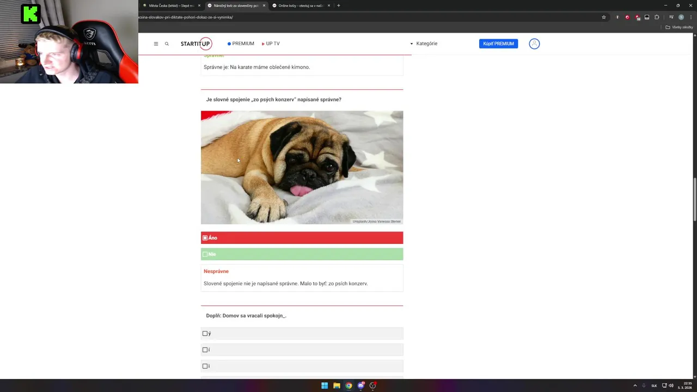Go to the STARTITUP logo homepage

(196, 44)
